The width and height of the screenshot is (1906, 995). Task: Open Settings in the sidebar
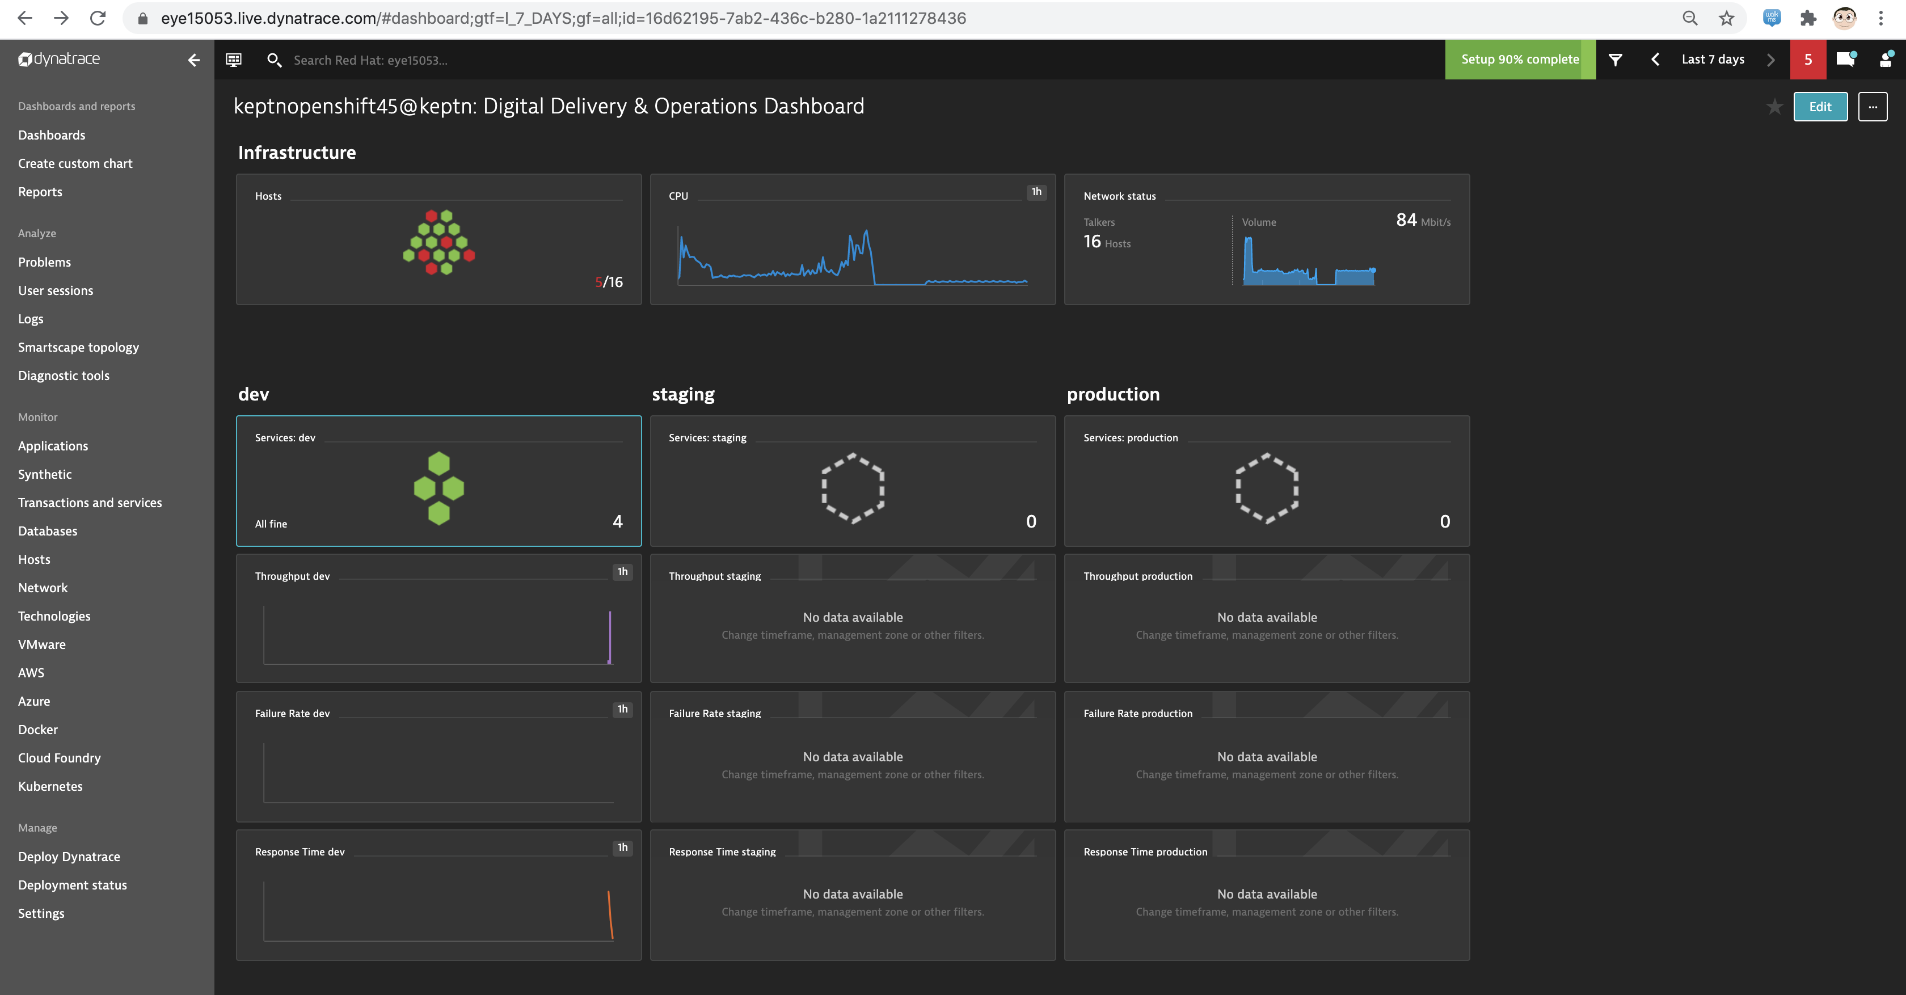click(x=41, y=914)
